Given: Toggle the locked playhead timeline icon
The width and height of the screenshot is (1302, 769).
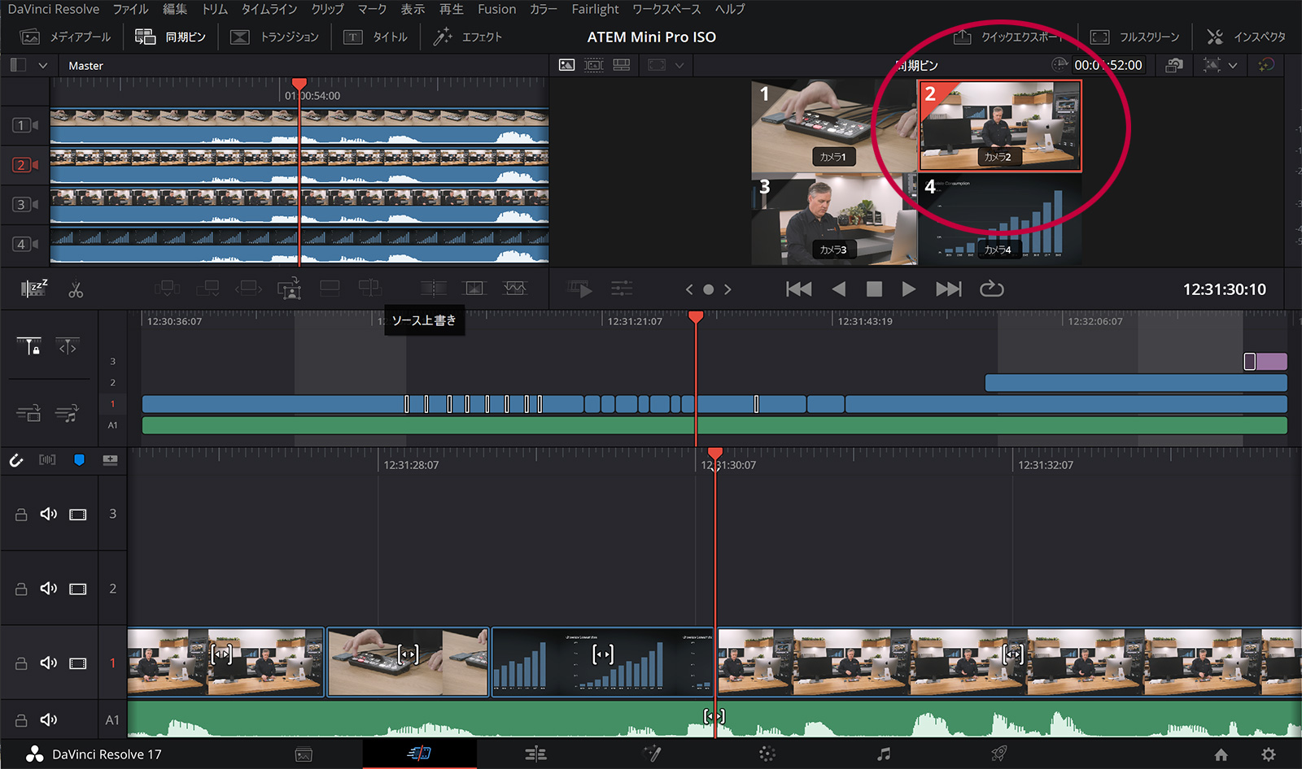Looking at the screenshot, I should (x=29, y=347).
